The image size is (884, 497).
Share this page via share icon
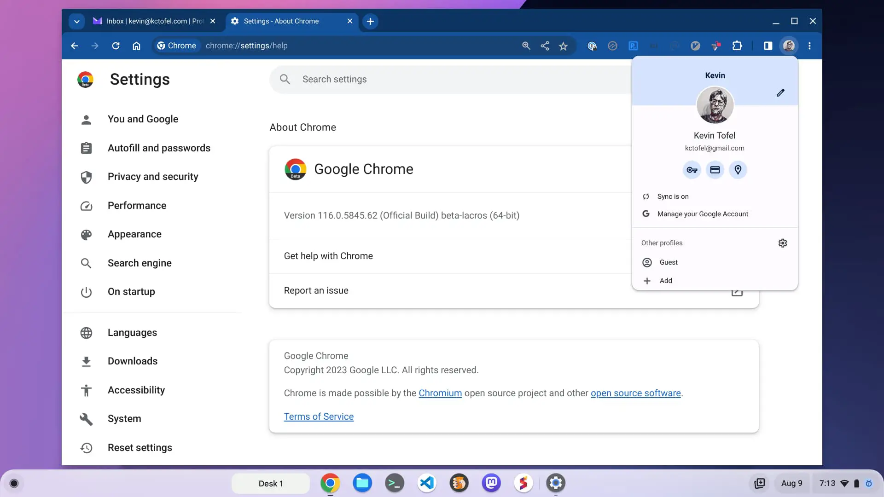pyautogui.click(x=545, y=46)
